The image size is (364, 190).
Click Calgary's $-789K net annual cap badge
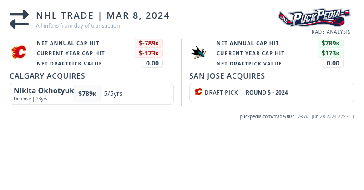[x=149, y=43]
